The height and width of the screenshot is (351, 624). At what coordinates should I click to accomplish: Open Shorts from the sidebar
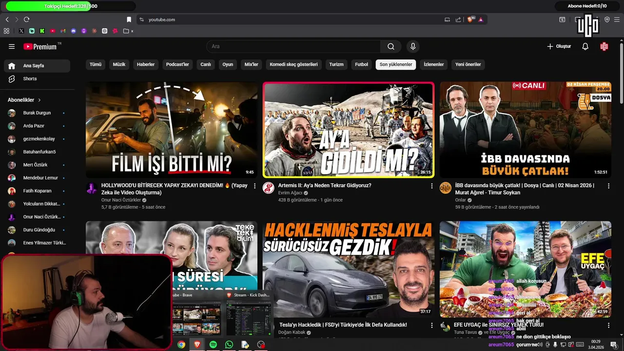[37, 78]
